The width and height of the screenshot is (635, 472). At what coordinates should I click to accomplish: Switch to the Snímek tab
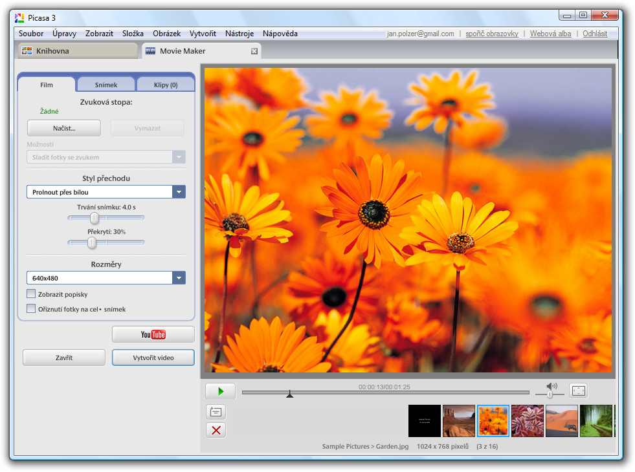(106, 85)
